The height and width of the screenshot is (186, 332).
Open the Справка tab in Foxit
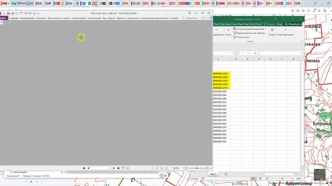pyautogui.click(x=174, y=19)
